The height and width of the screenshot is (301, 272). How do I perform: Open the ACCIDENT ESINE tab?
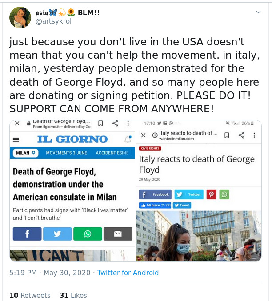coord(112,153)
